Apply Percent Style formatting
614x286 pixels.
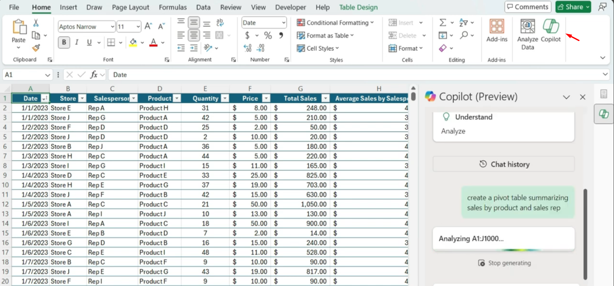[x=268, y=35]
